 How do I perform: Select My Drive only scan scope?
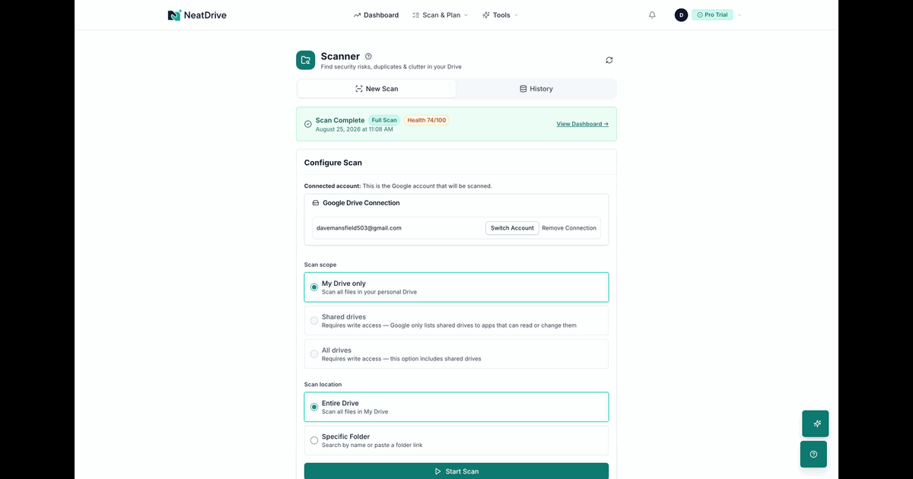pyautogui.click(x=456, y=287)
